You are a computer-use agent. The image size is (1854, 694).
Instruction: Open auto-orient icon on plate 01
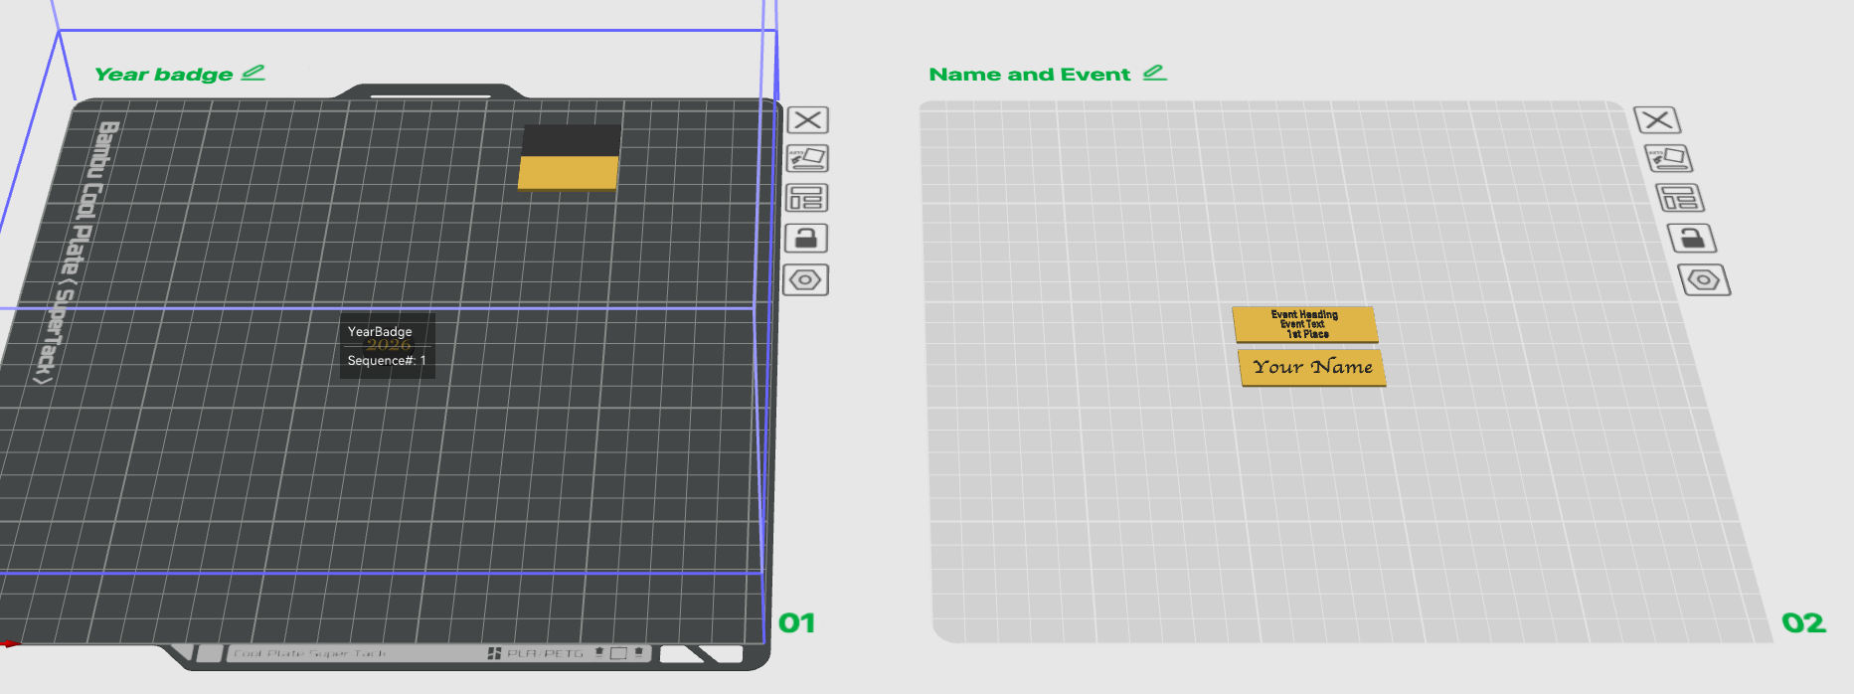pyautogui.click(x=807, y=159)
